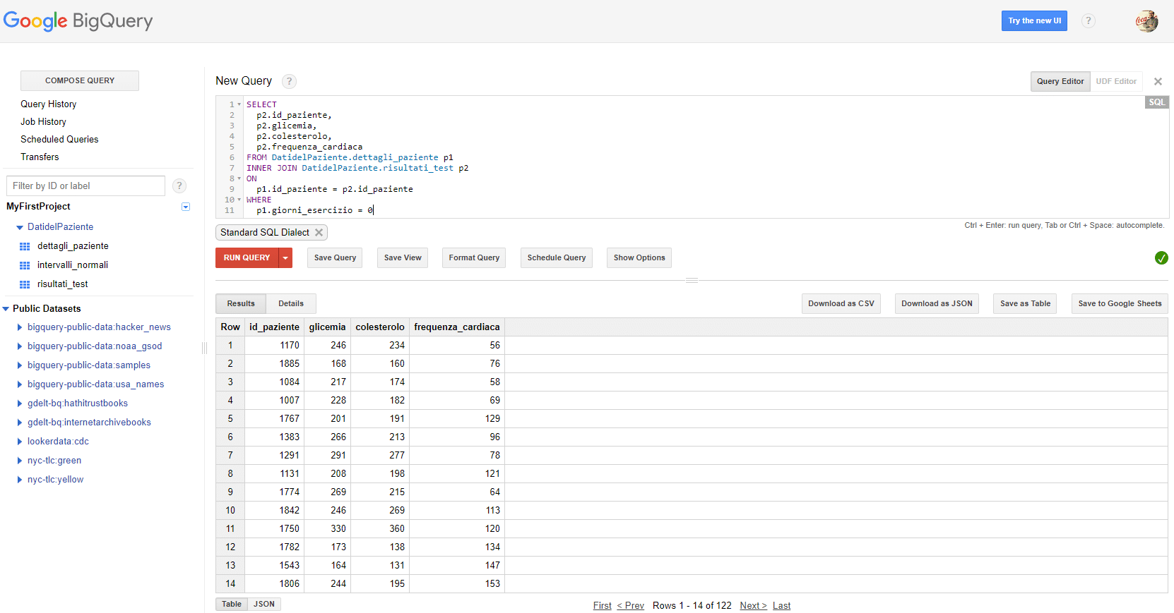Click Format Query
Image resolution: width=1174 pixels, height=613 pixels.
[474, 257]
